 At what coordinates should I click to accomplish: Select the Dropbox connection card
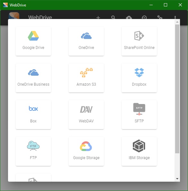pyautogui.click(x=139, y=78)
